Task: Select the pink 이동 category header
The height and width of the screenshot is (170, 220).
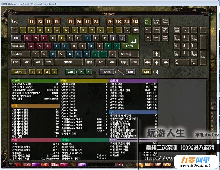Action: click(35, 140)
